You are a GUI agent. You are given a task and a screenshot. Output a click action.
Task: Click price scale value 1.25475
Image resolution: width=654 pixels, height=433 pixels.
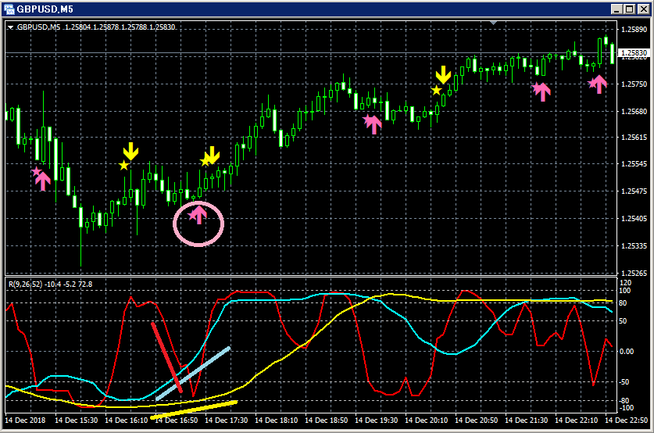[634, 191]
